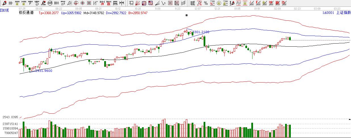Click the 3301.2100 high price label

pyautogui.click(x=201, y=32)
